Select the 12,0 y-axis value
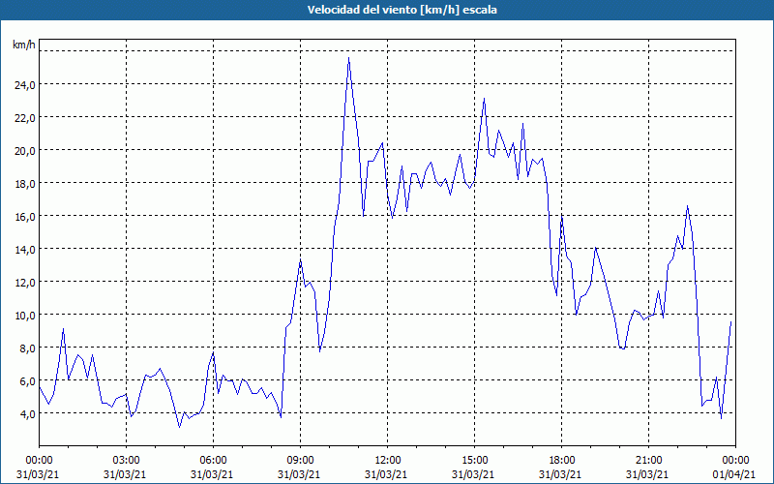774x484 pixels. [x=25, y=282]
